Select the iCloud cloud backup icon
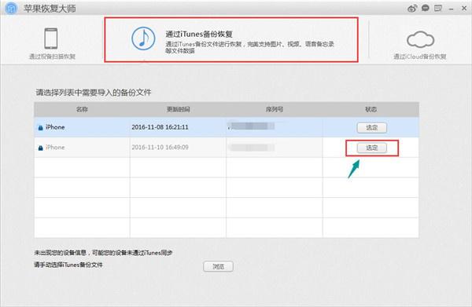 coord(420,39)
